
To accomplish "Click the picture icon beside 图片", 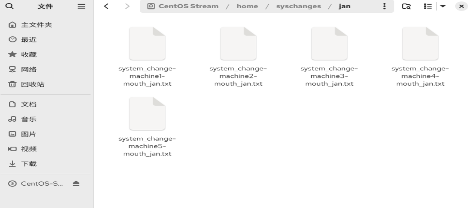I will [12, 134].
